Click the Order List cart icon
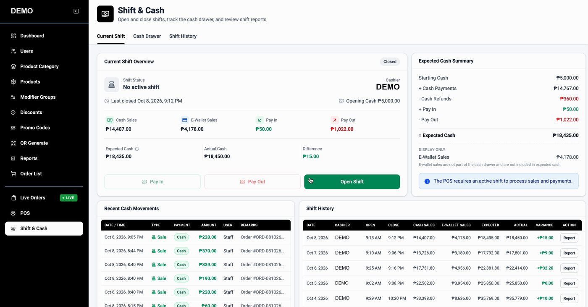This screenshot has height=307, width=588. 13,174
